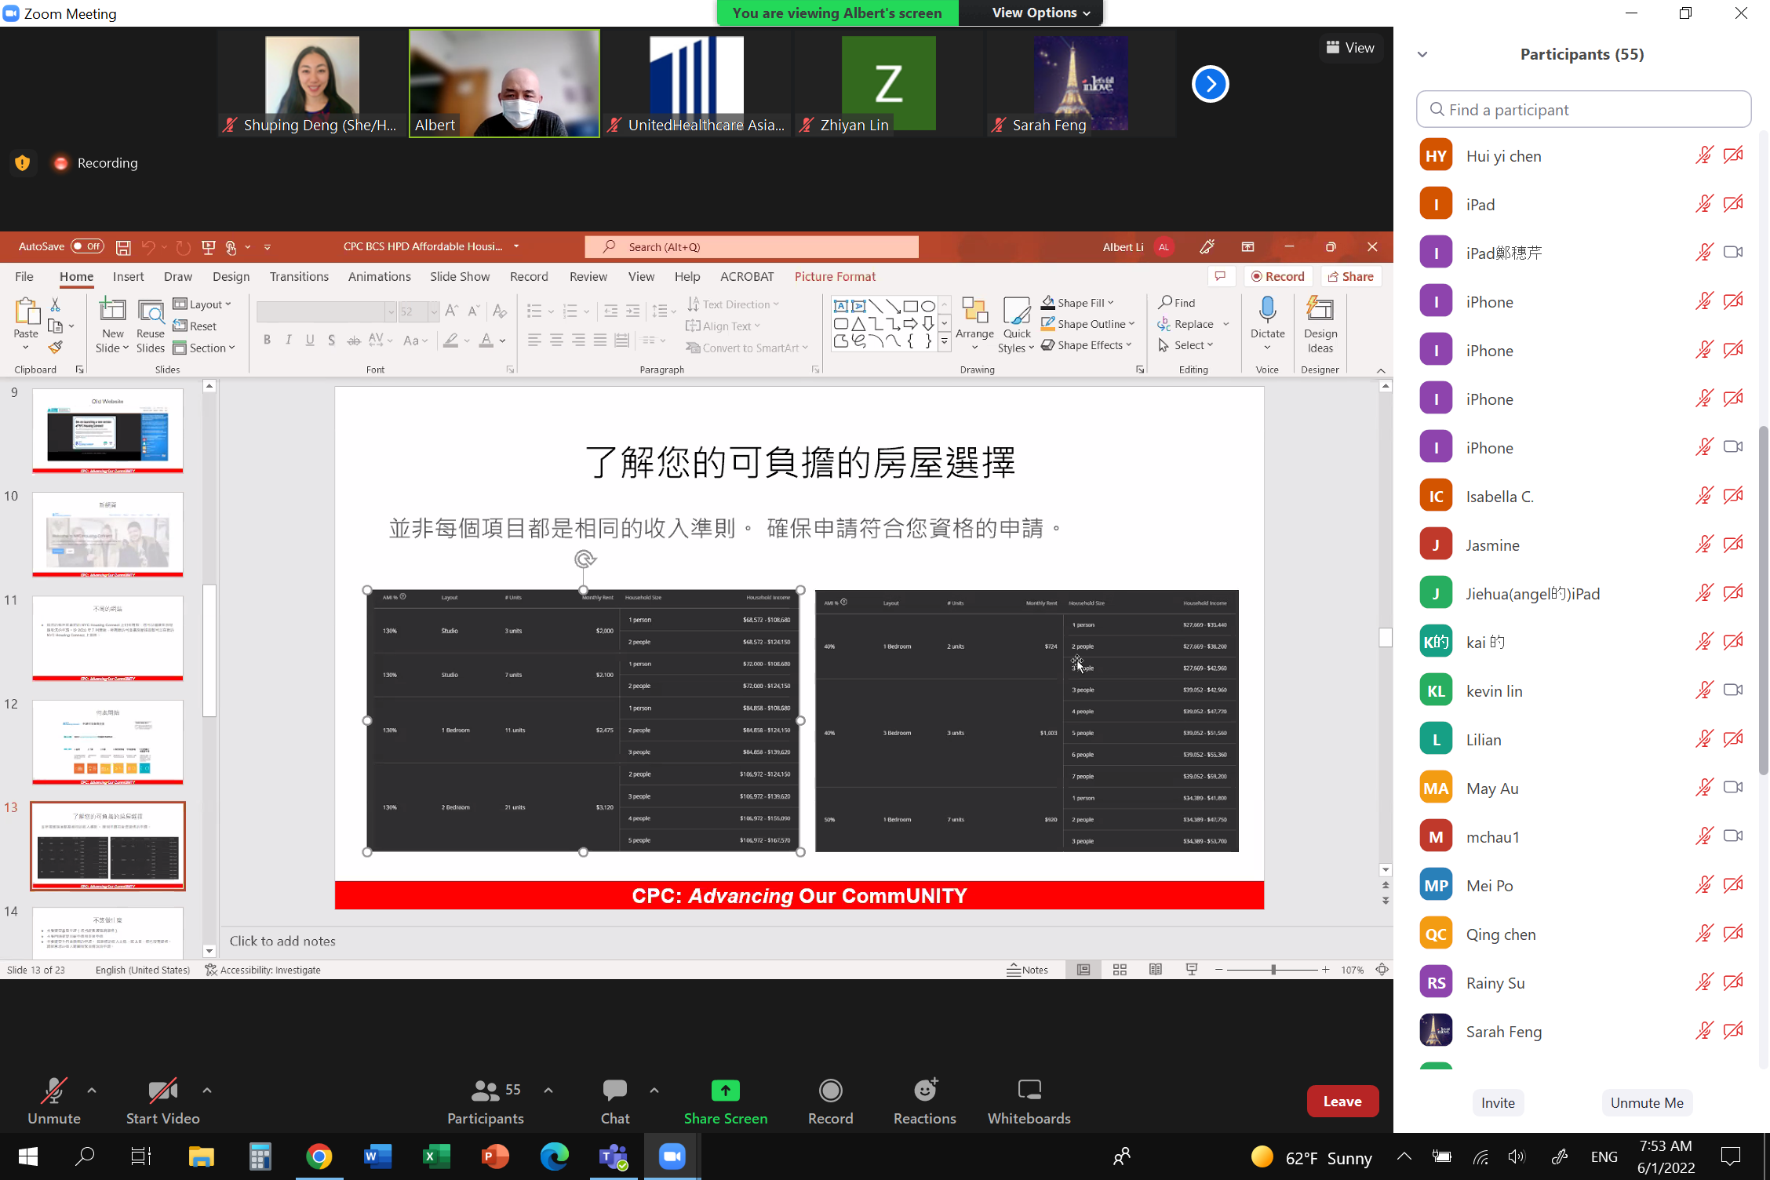Open Shape Fill dropdown

click(x=1078, y=303)
